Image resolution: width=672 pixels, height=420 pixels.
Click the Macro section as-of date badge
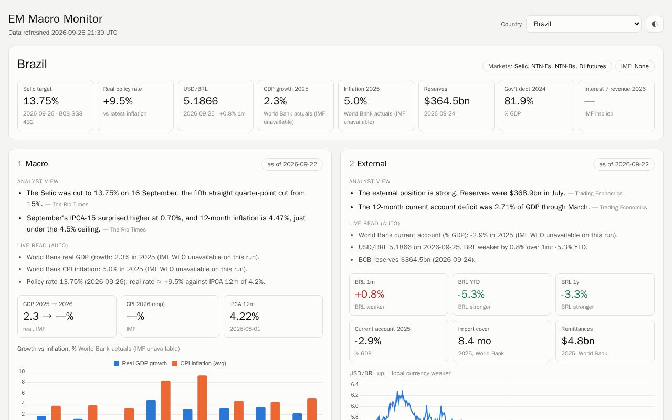coord(292,164)
